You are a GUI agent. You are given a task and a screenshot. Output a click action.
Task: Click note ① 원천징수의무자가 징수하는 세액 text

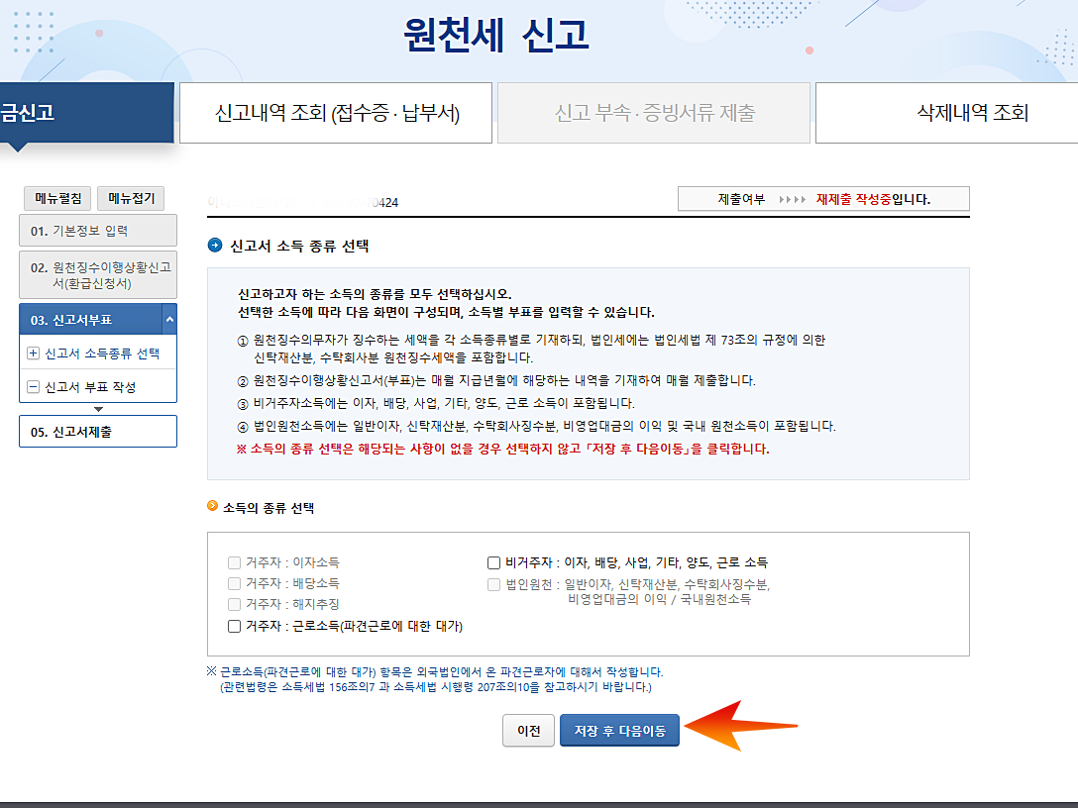(531, 349)
